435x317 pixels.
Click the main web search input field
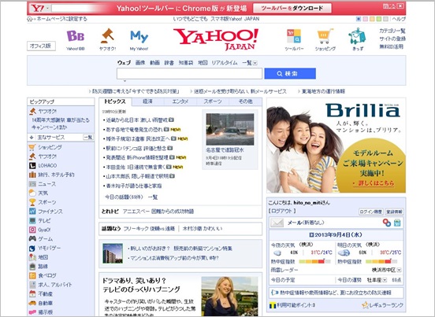pos(189,74)
